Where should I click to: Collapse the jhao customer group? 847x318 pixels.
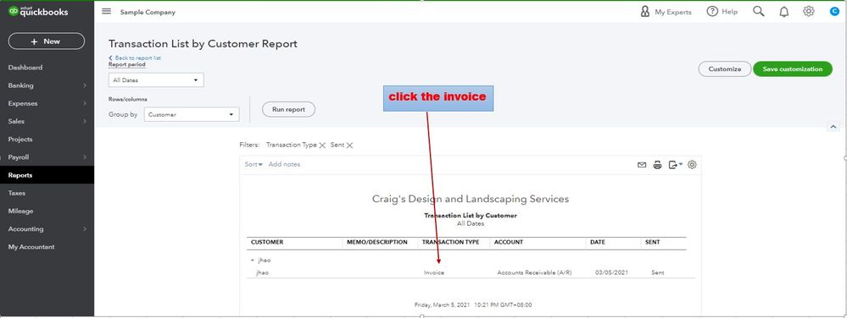pos(252,260)
